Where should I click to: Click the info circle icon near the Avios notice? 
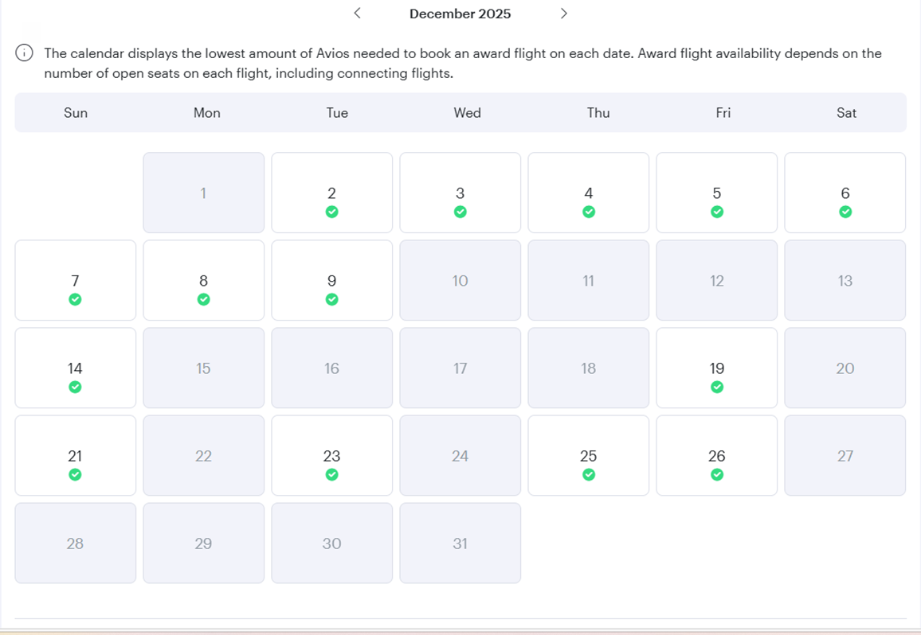click(24, 53)
